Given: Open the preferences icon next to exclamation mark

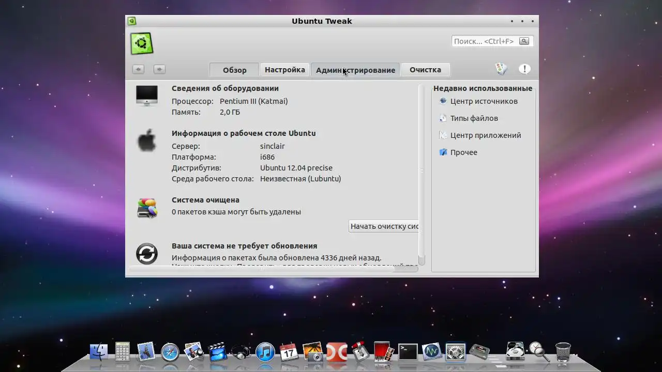Looking at the screenshot, I should (x=501, y=69).
